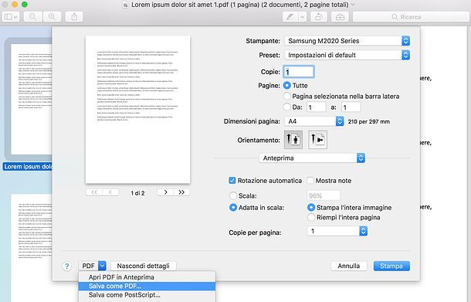The image size is (471, 302).
Task: Click the 'a' end page field
Action: pyautogui.click(x=351, y=107)
